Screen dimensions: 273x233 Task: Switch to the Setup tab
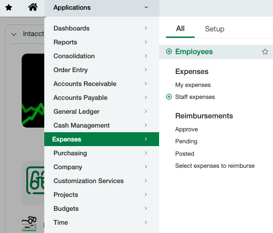(x=214, y=29)
